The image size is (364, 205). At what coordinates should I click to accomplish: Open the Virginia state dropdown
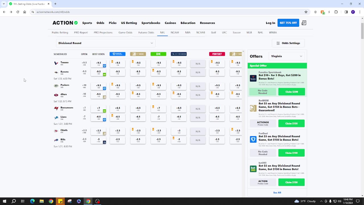click(x=286, y=56)
